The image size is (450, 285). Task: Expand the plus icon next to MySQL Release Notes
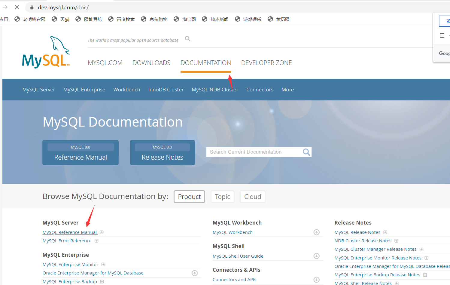click(x=386, y=232)
